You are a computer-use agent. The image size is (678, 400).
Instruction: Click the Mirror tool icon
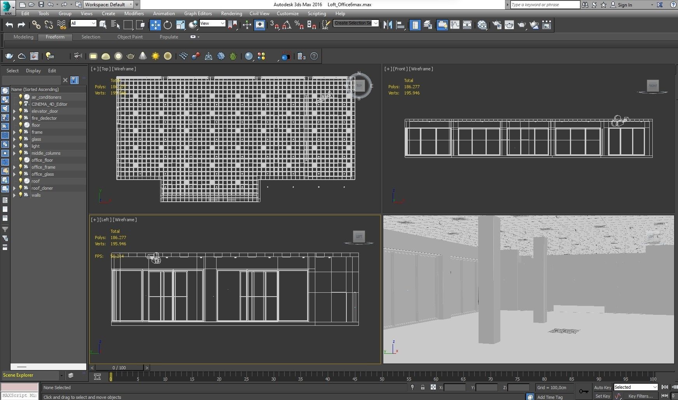click(388, 25)
